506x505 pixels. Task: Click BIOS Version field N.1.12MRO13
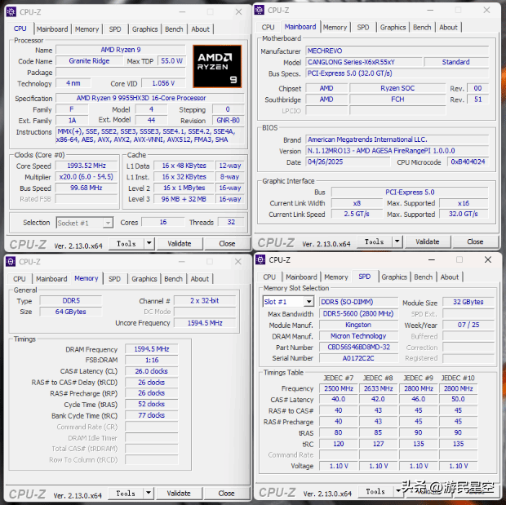pos(397,151)
